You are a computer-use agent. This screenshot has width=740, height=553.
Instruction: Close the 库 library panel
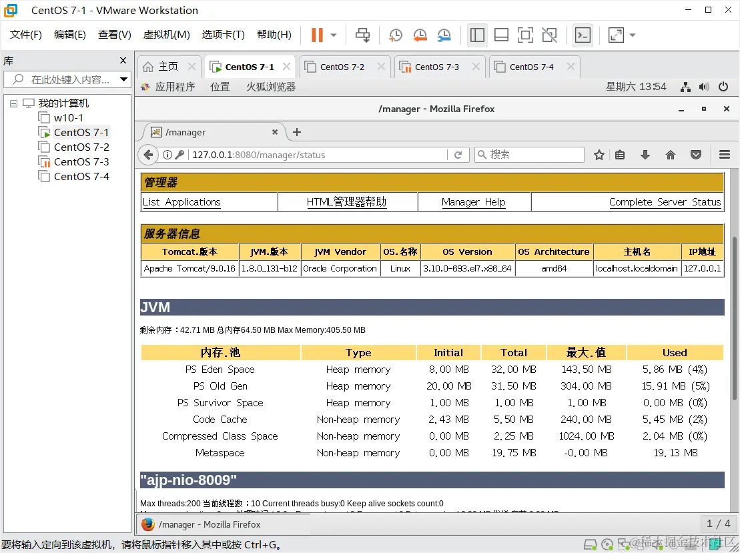coord(123,61)
